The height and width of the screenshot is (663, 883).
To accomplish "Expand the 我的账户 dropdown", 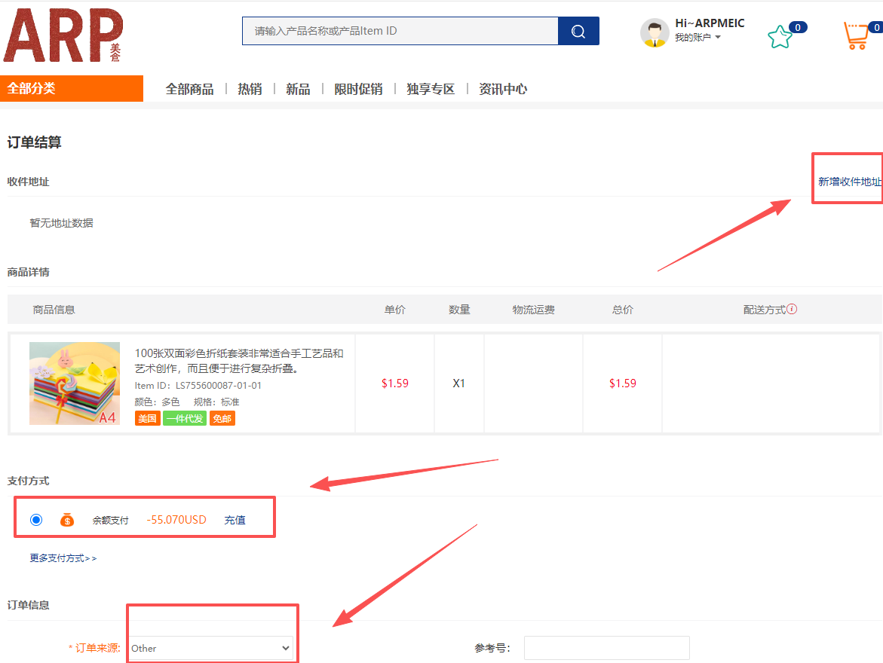I will [698, 37].
